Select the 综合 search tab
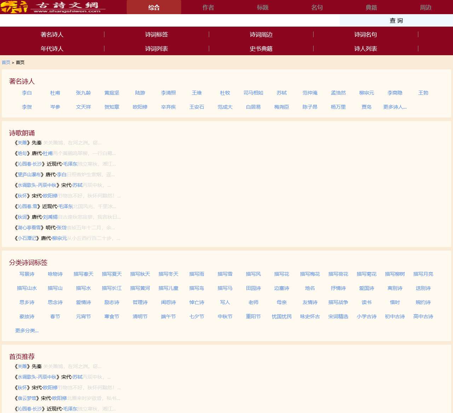The height and width of the screenshot is (413, 453). 154,7
